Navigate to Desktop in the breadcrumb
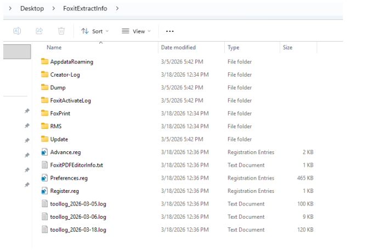Screen dimensions: 380x251 (32, 8)
